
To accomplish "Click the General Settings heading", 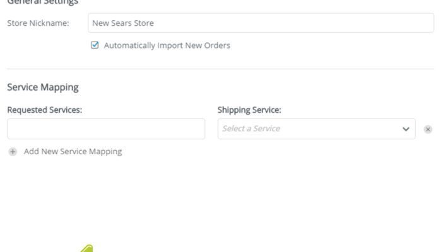I will [43, 3].
